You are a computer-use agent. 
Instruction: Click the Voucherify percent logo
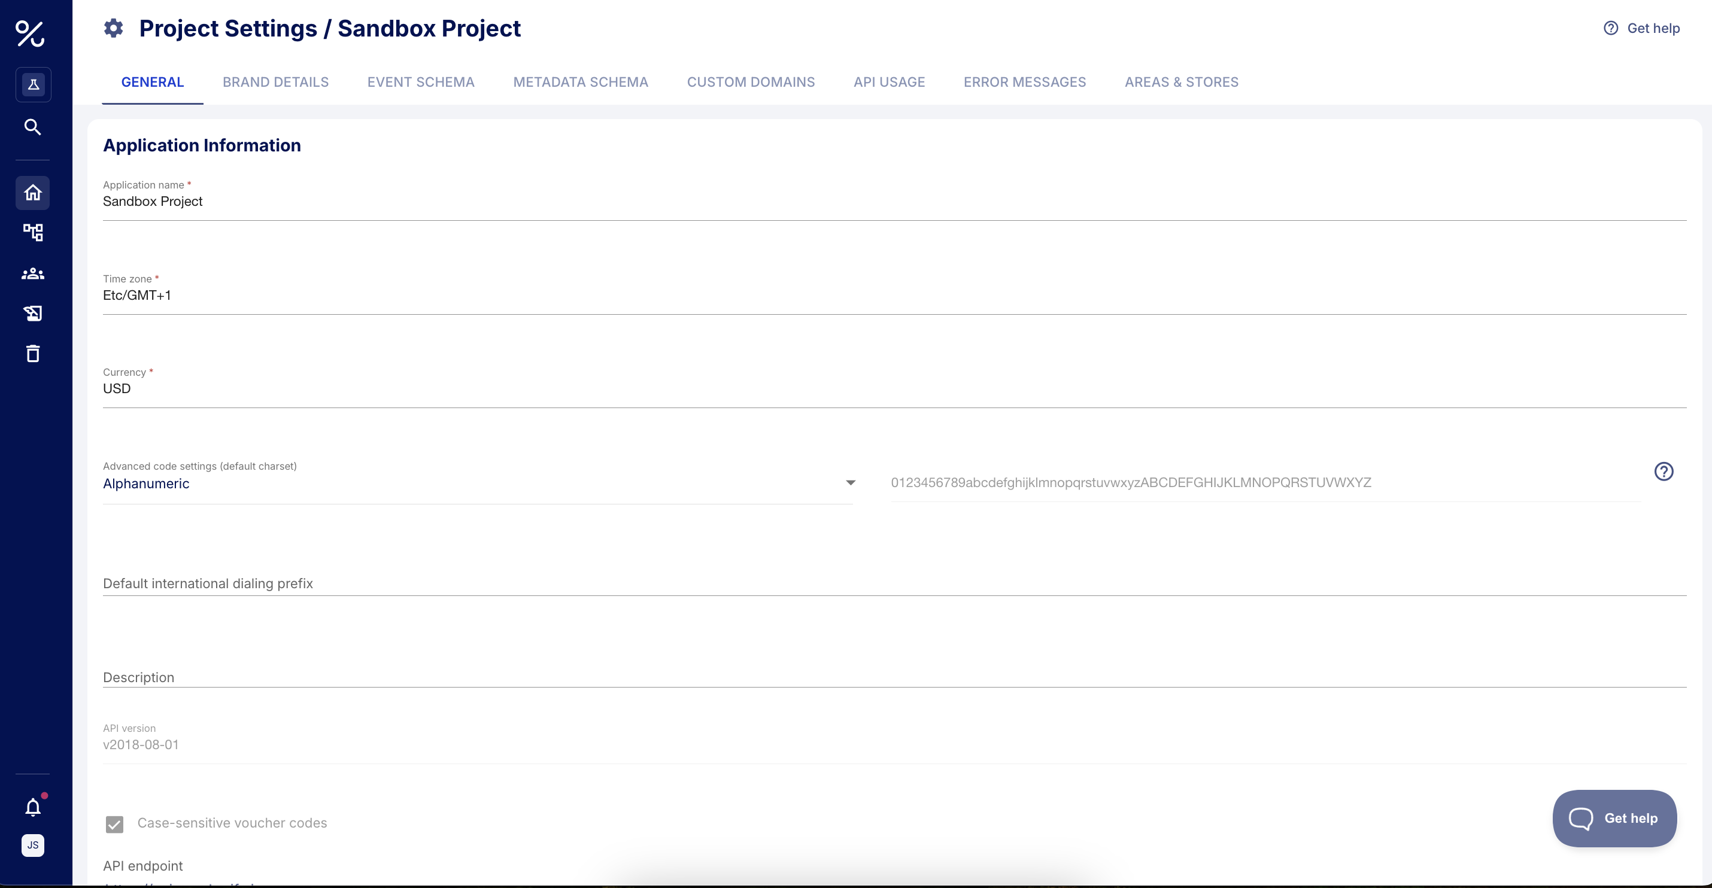(32, 35)
